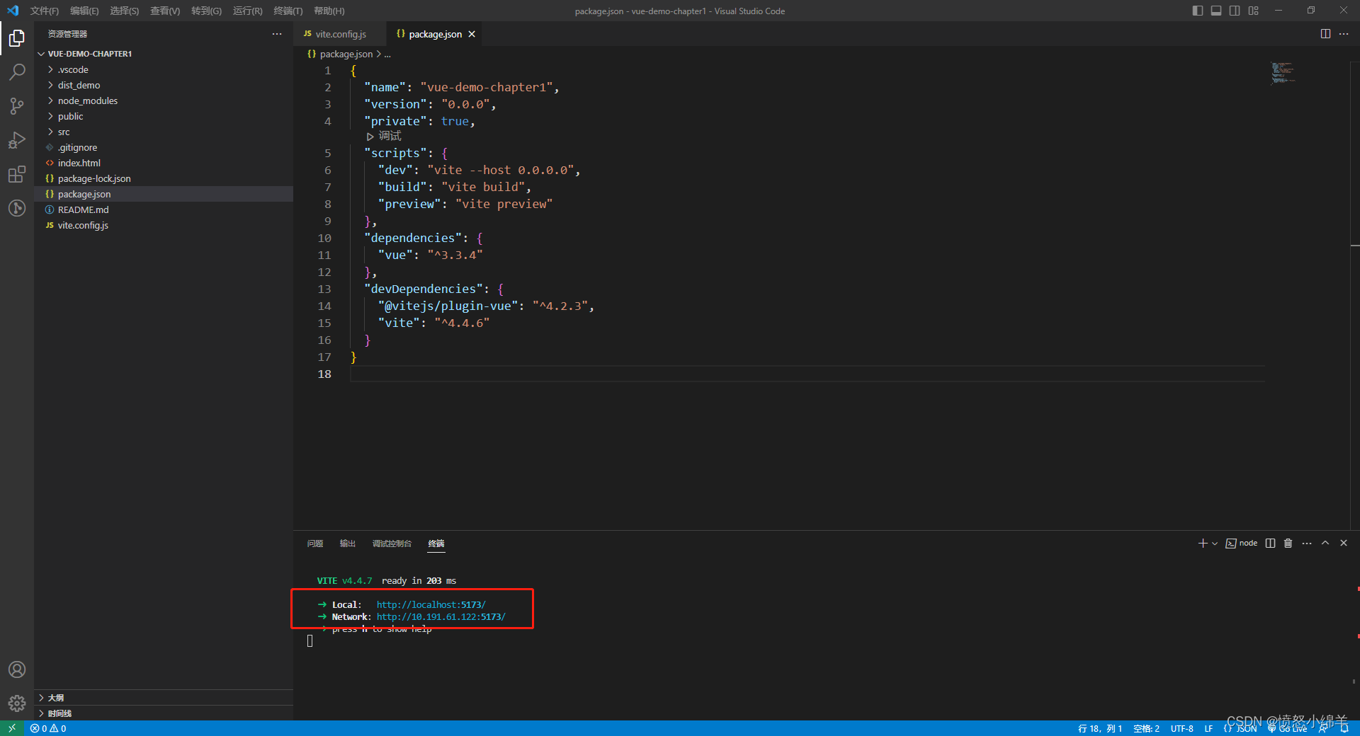
Task: Expand the node_modules folder
Action: pos(164,100)
